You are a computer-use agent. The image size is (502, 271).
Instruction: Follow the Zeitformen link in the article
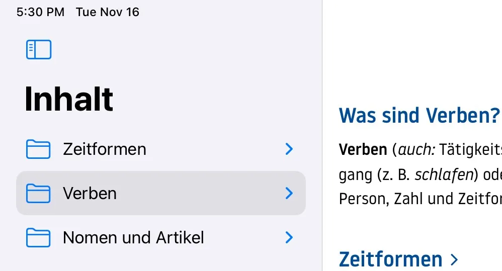(391, 259)
